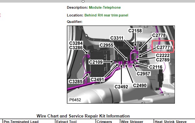195x123 pixels.
Task: Click the Qualifier: label
Action: click(x=75, y=22)
